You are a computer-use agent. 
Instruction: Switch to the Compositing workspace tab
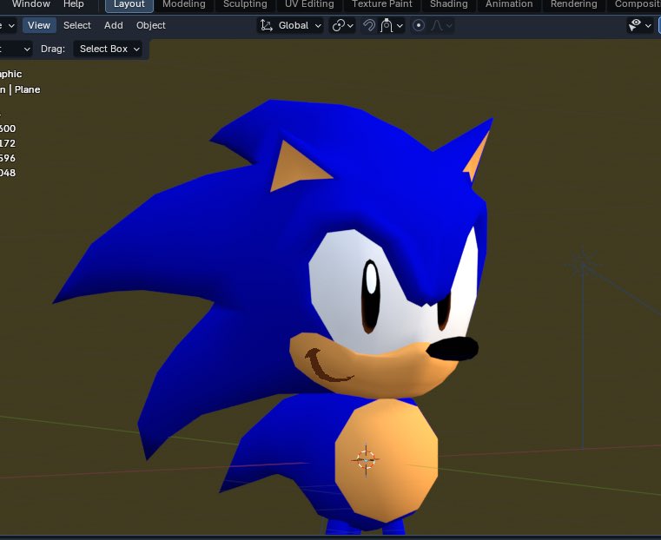(x=637, y=4)
